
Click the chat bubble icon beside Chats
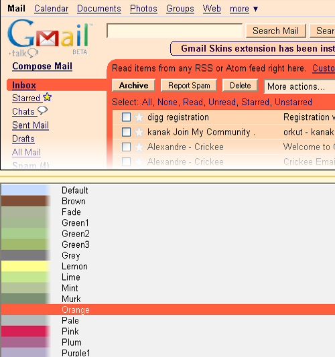point(43,111)
